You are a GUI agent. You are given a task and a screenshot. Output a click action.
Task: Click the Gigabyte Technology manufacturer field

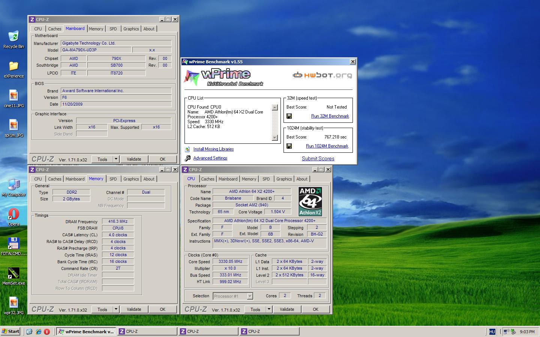click(x=116, y=43)
